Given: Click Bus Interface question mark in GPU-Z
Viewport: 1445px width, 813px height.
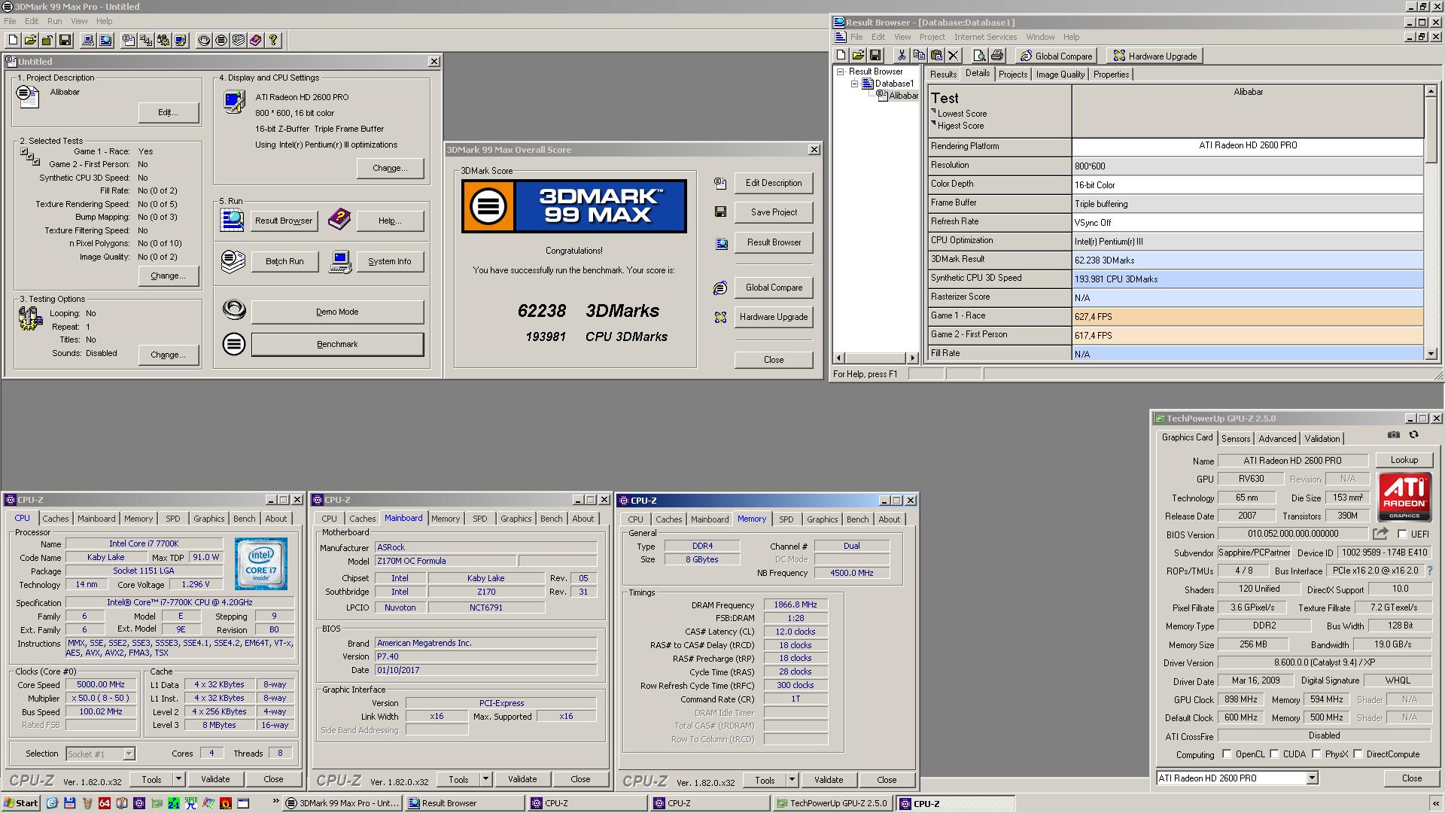Looking at the screenshot, I should (1429, 571).
